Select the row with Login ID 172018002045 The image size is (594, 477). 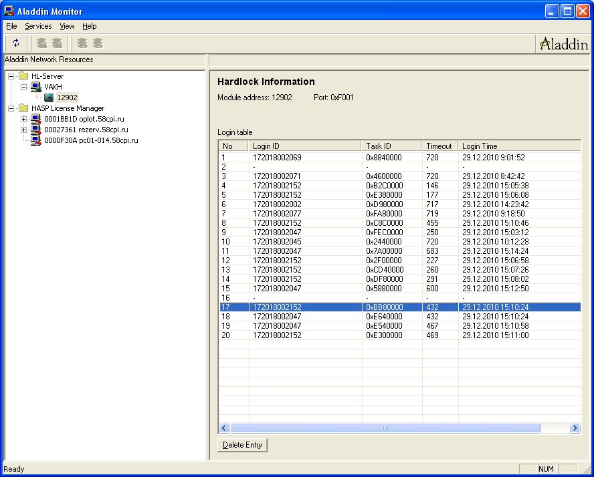[400, 242]
